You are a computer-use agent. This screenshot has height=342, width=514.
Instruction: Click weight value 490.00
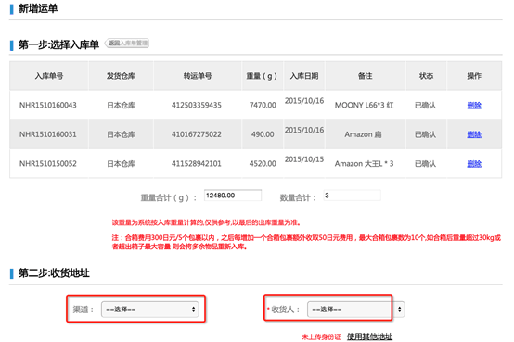[x=263, y=134]
